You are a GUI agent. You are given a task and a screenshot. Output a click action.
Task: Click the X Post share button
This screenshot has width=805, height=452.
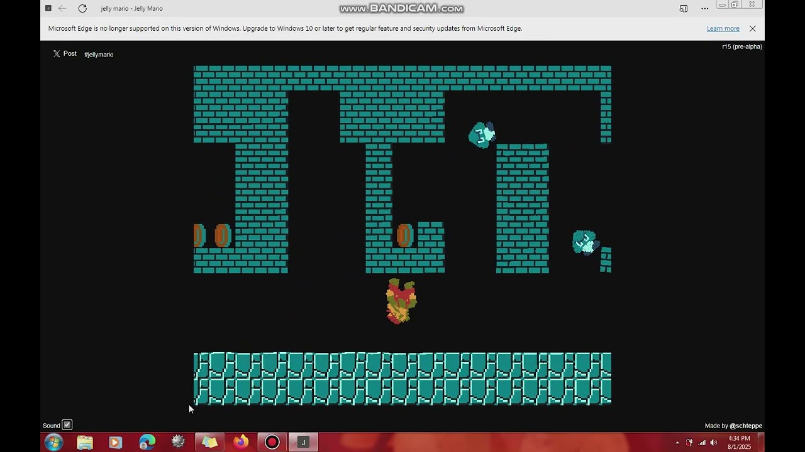tap(65, 54)
